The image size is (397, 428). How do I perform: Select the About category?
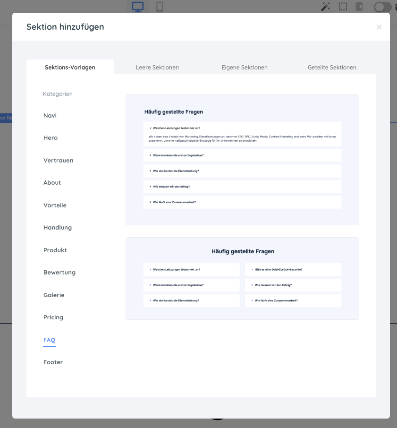click(52, 183)
